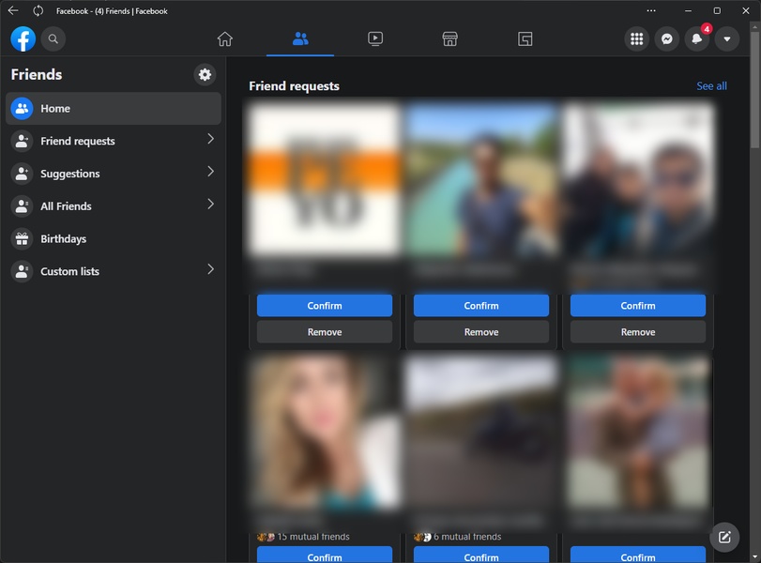This screenshot has height=563, width=761.
Task: Expand Suggestions in the sidebar
Action: point(210,173)
